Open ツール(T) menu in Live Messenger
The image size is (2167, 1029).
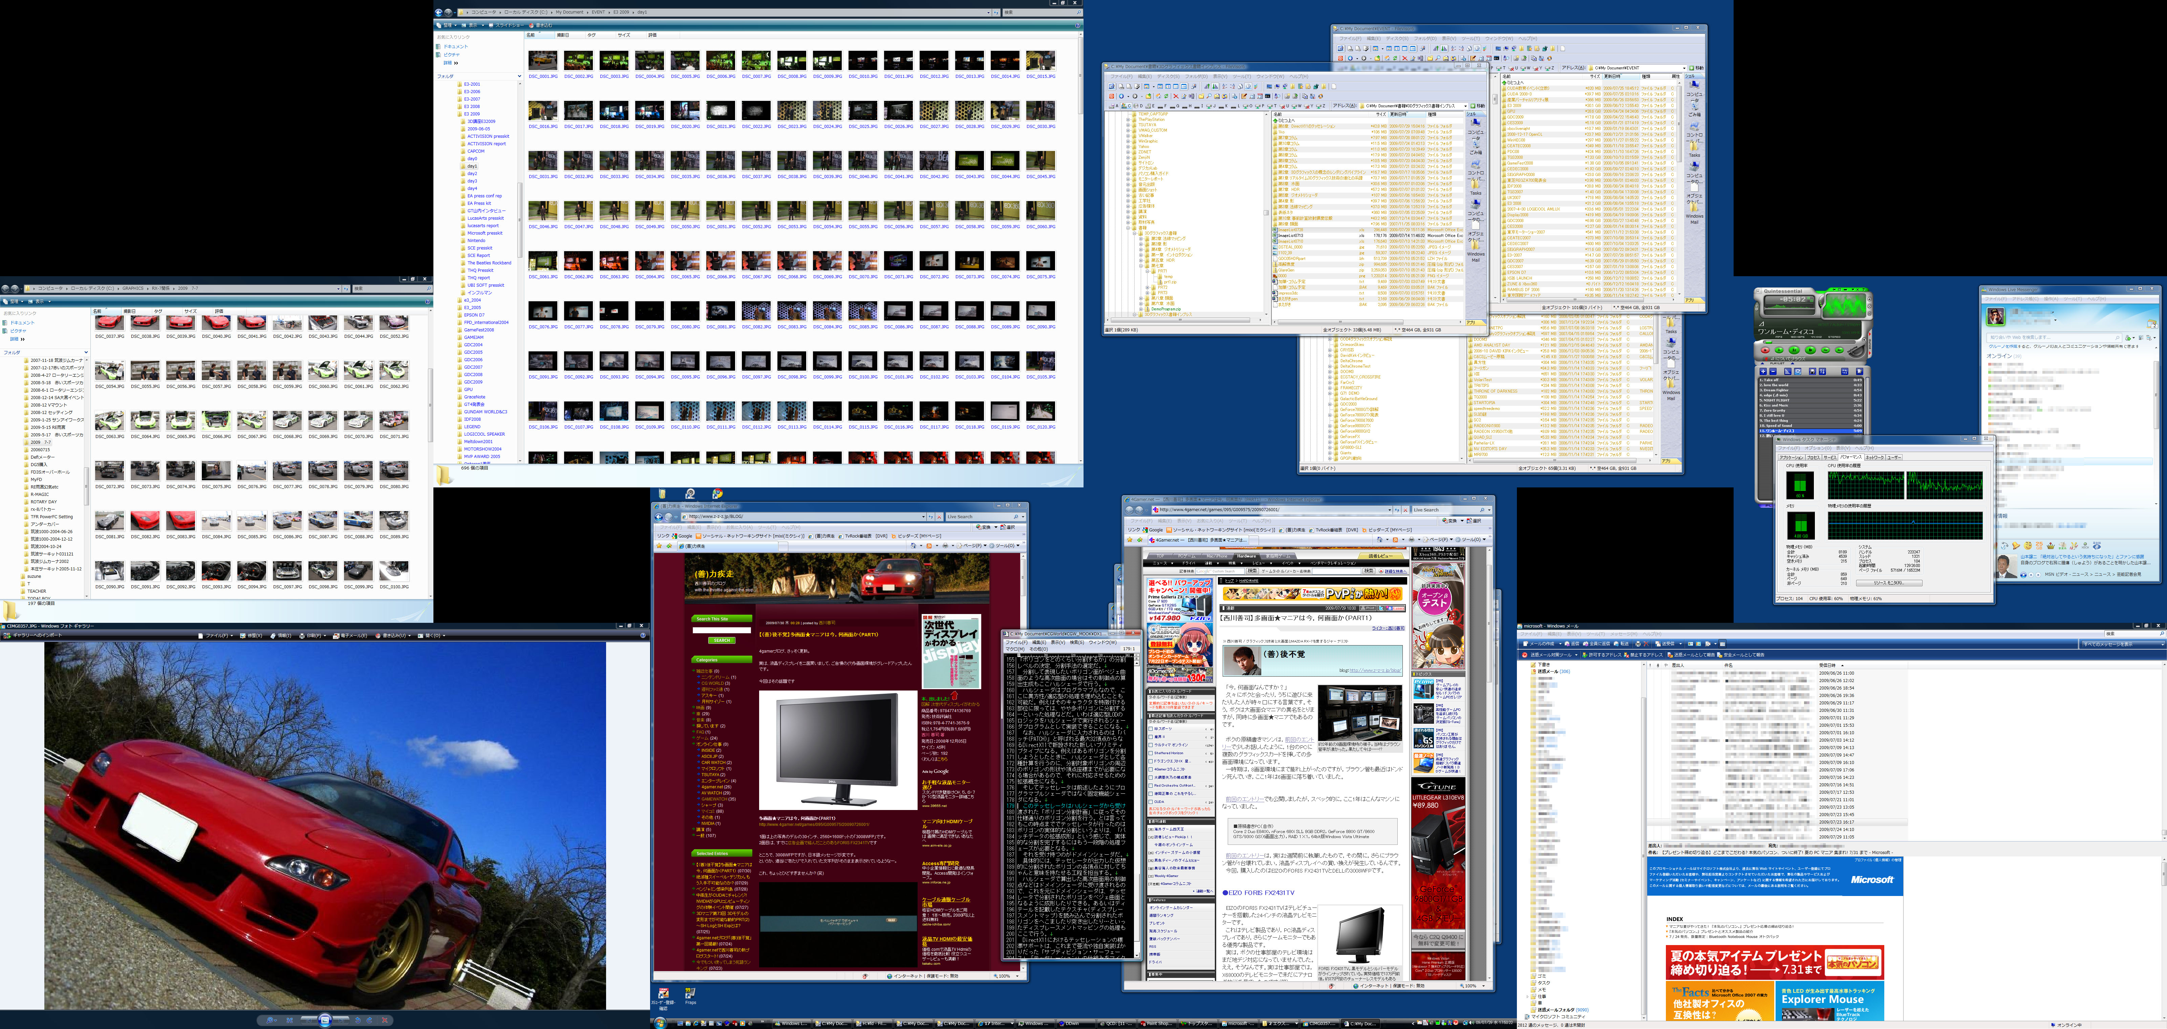(x=2073, y=299)
